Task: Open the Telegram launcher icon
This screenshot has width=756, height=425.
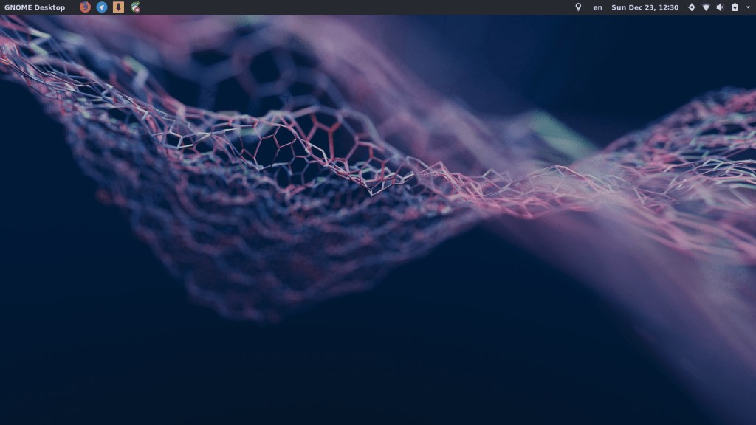Action: coord(102,7)
